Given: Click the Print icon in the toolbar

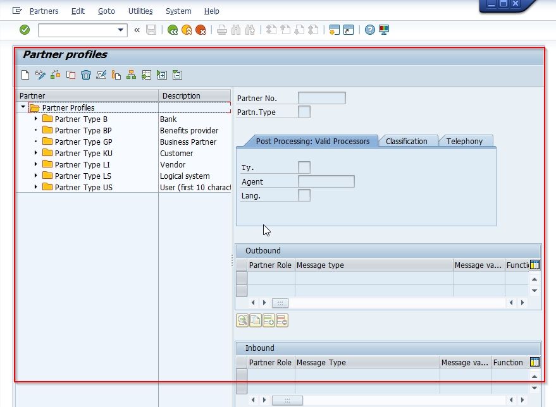Looking at the screenshot, I should pos(222,30).
